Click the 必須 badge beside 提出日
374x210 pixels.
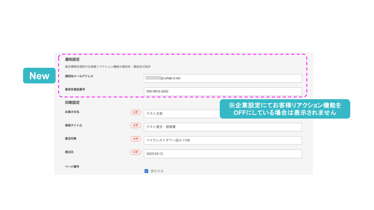tap(135, 152)
